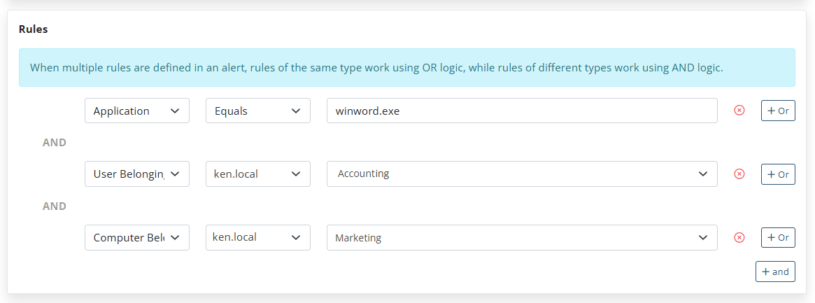
Task: Expand the Marketing group dropdown
Action: 521,238
